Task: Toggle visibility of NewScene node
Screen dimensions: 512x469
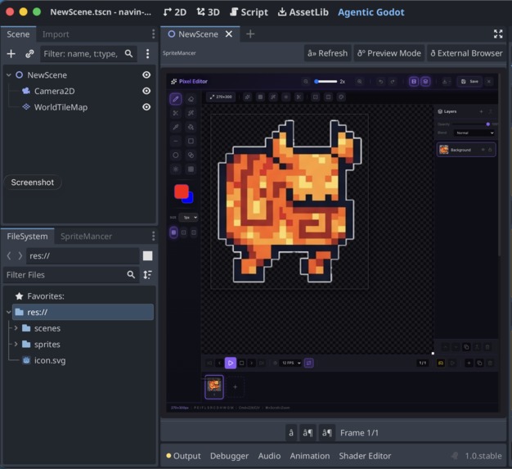Action: (146, 74)
